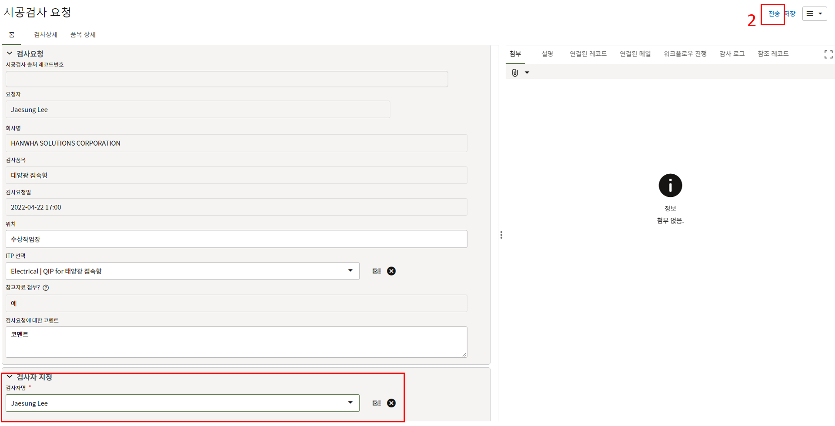Open the attach dropdown arrow next to paperclip
This screenshot has width=835, height=426.
click(x=527, y=73)
